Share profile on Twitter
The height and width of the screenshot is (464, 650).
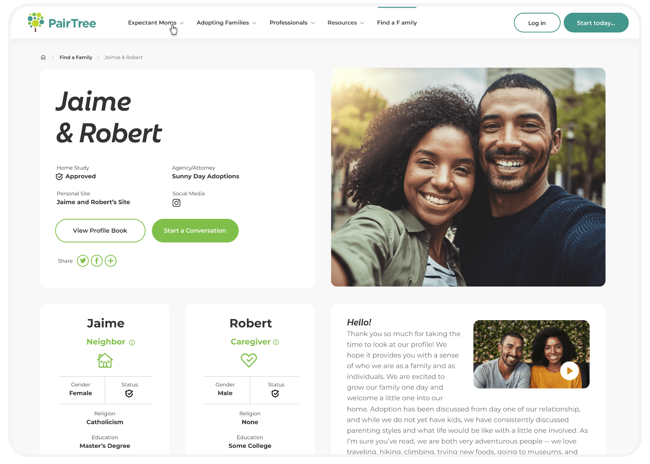[x=83, y=261]
